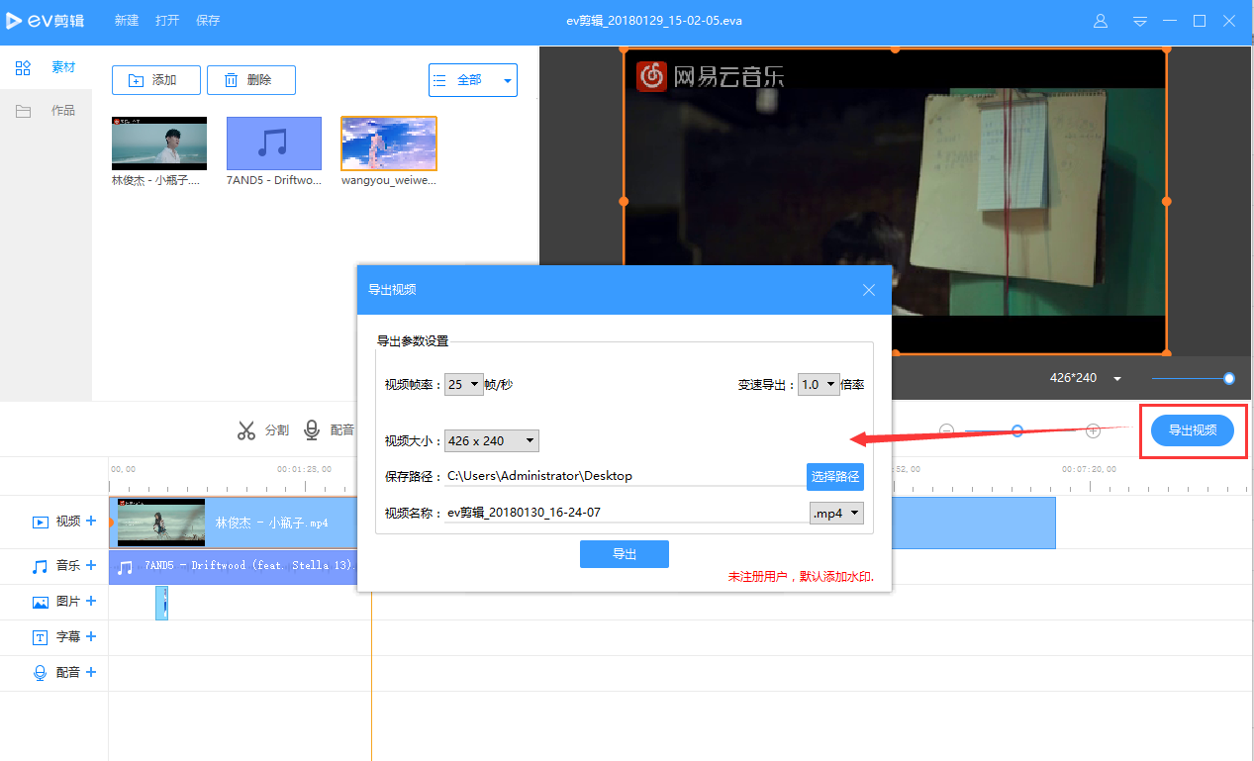Image resolution: width=1254 pixels, height=761 pixels.
Task: Select the wangyou_weiwe image thumbnail
Action: click(x=389, y=143)
